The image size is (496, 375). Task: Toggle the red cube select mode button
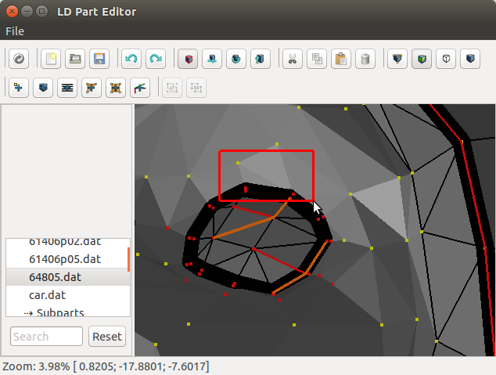point(188,59)
